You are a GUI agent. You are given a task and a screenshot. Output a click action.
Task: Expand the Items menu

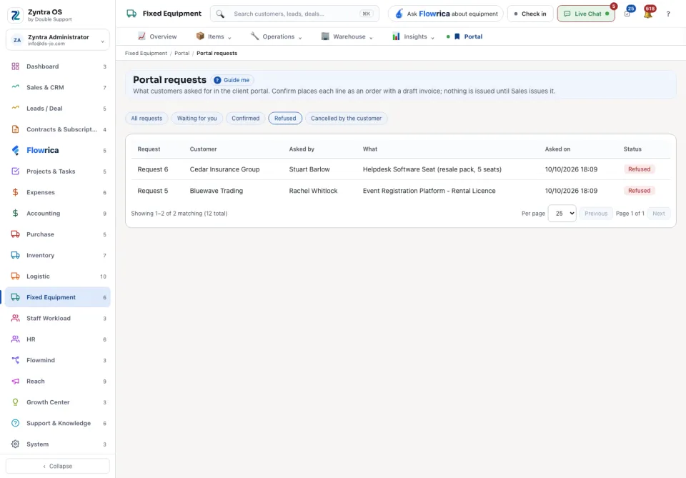click(214, 36)
